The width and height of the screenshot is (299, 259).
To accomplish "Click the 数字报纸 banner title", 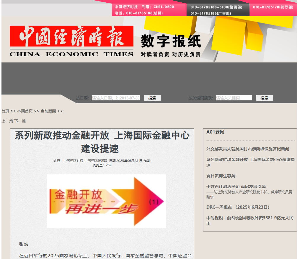I will pos(171,41).
